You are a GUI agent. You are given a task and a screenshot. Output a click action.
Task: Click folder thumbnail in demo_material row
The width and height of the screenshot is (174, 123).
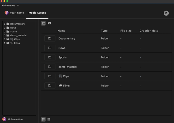[x=50, y=67]
